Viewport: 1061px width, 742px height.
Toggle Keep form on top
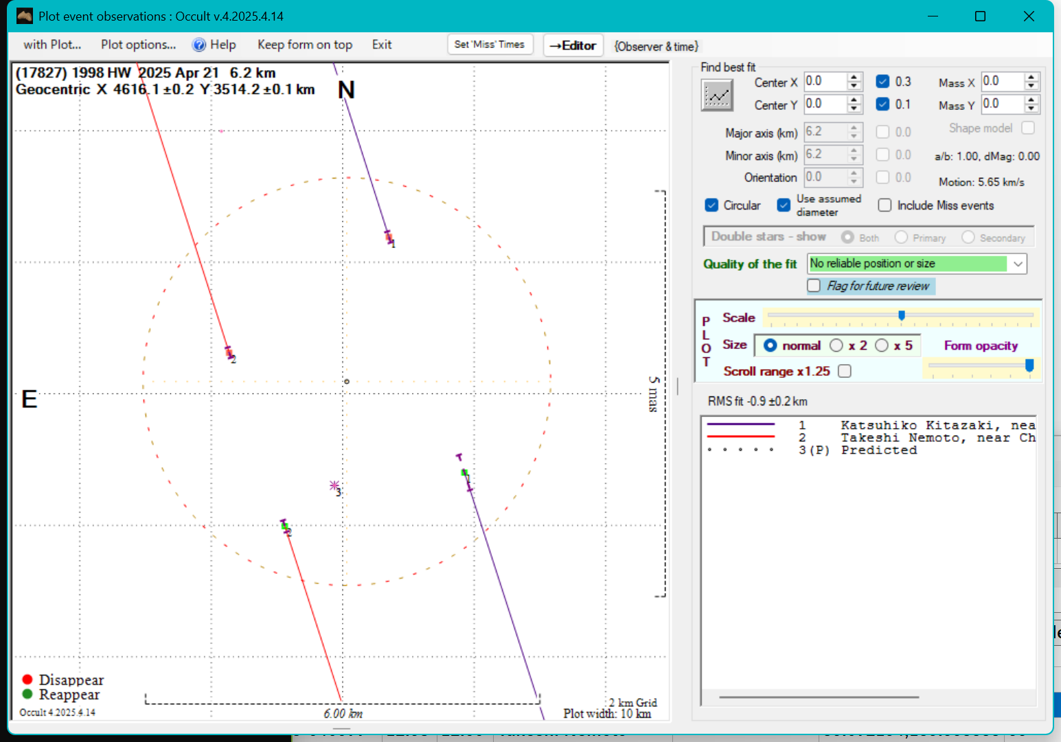point(305,45)
